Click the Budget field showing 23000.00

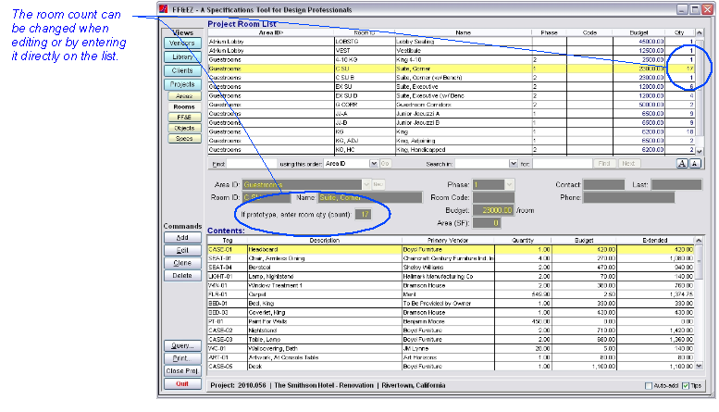pyautogui.click(x=493, y=210)
